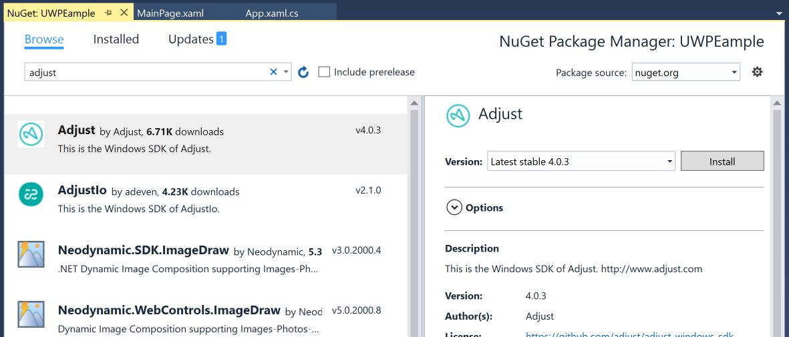Image resolution: width=789 pixels, height=337 pixels.
Task: Enable the Include prerelease checkbox
Action: coord(325,72)
